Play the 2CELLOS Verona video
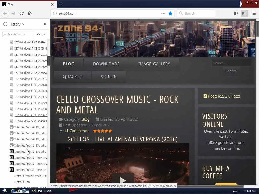This screenshot has height=194, width=259. (123, 180)
